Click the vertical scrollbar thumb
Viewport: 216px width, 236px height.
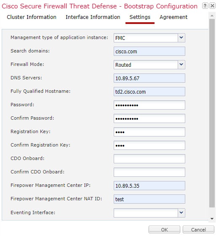(x=212, y=113)
